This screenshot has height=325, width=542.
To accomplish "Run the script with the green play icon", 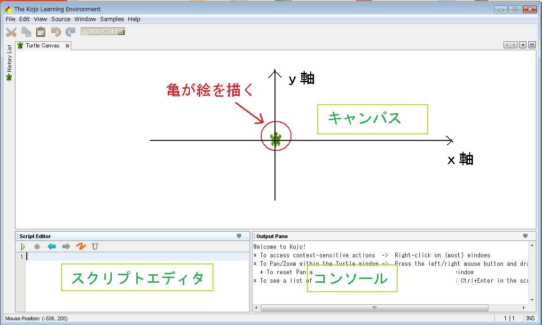I will (x=23, y=246).
